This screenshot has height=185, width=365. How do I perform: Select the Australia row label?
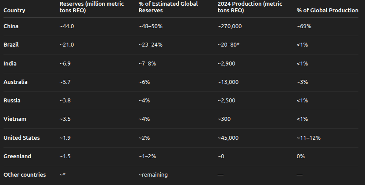point(15,82)
